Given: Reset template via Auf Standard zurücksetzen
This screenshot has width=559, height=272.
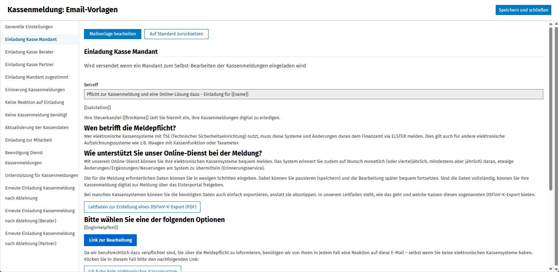Looking at the screenshot, I should click(176, 34).
